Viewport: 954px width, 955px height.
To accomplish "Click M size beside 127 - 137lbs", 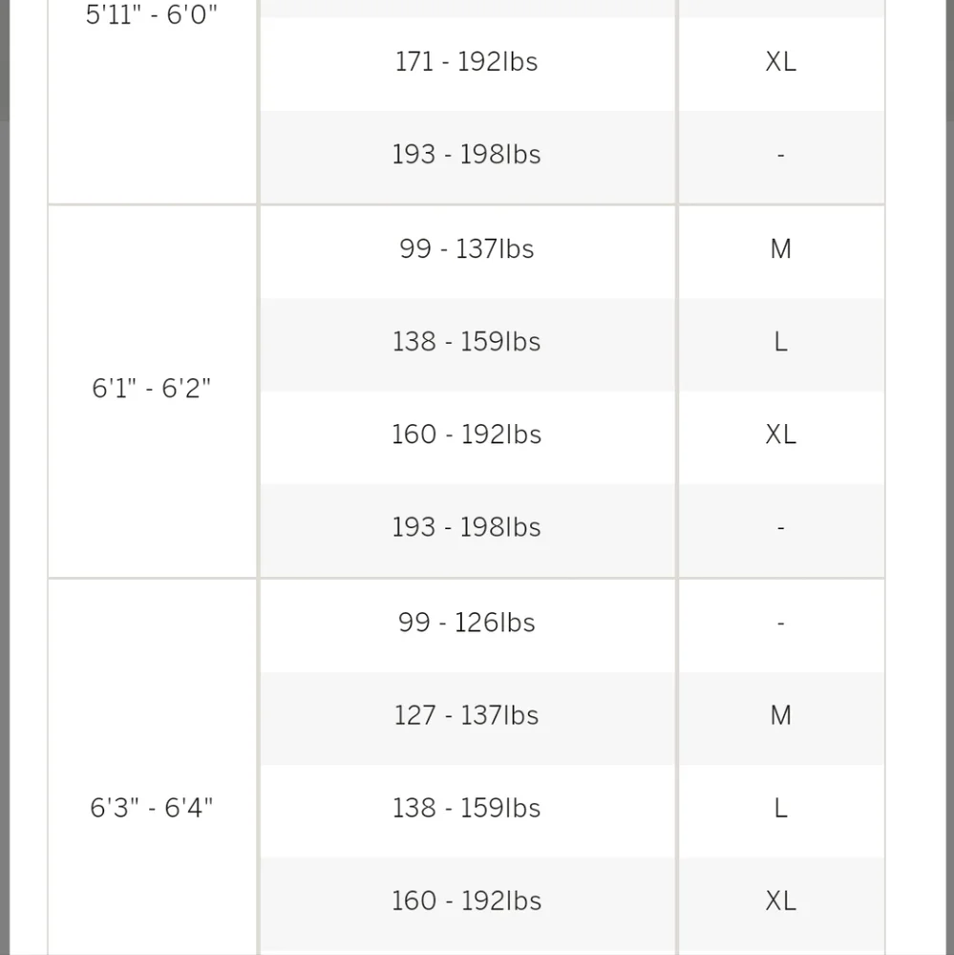I will (781, 715).
